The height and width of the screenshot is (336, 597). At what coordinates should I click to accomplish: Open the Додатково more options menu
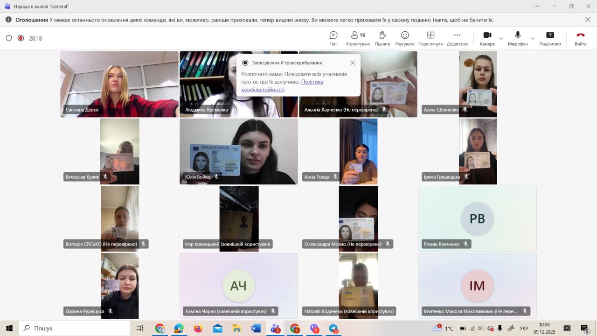click(457, 38)
